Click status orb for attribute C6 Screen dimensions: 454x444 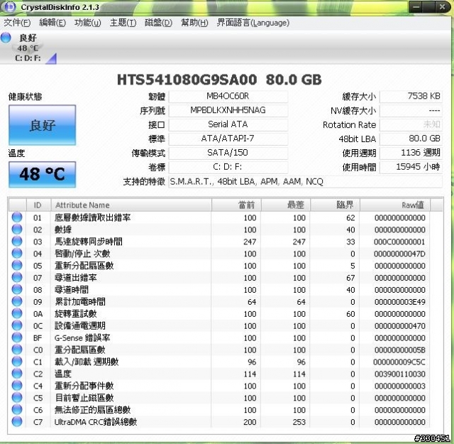tap(17, 409)
